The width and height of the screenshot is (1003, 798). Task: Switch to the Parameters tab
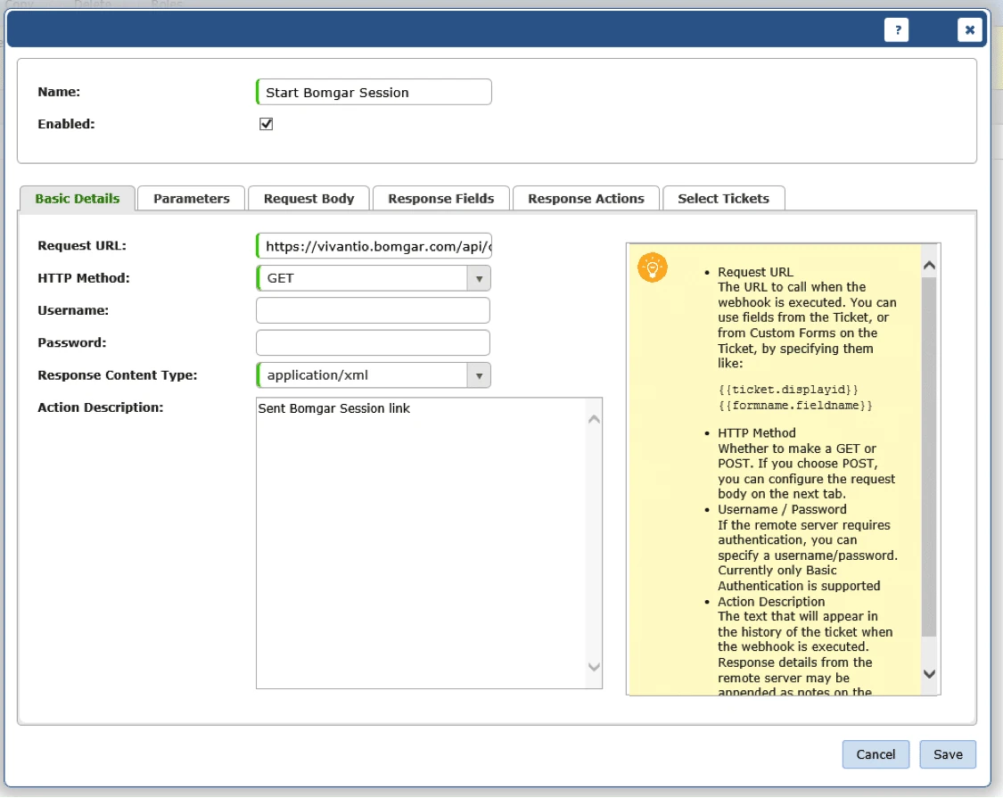point(192,198)
